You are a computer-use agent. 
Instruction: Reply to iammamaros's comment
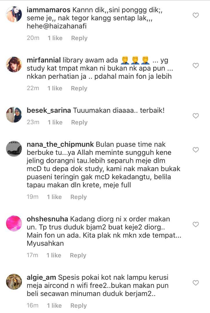79,38
